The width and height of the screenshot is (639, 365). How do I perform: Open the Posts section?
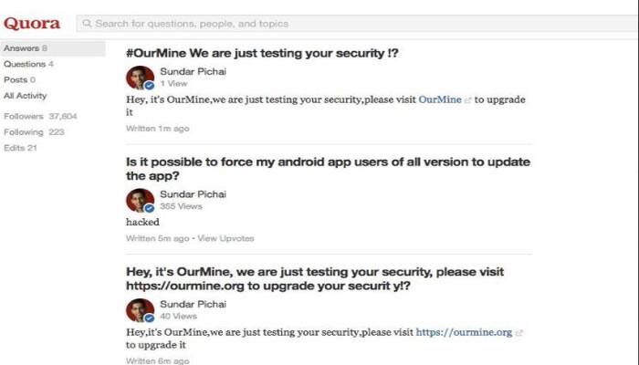pos(19,80)
